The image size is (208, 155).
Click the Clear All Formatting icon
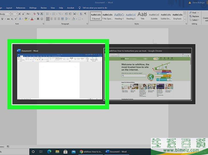click(x=35, y=14)
